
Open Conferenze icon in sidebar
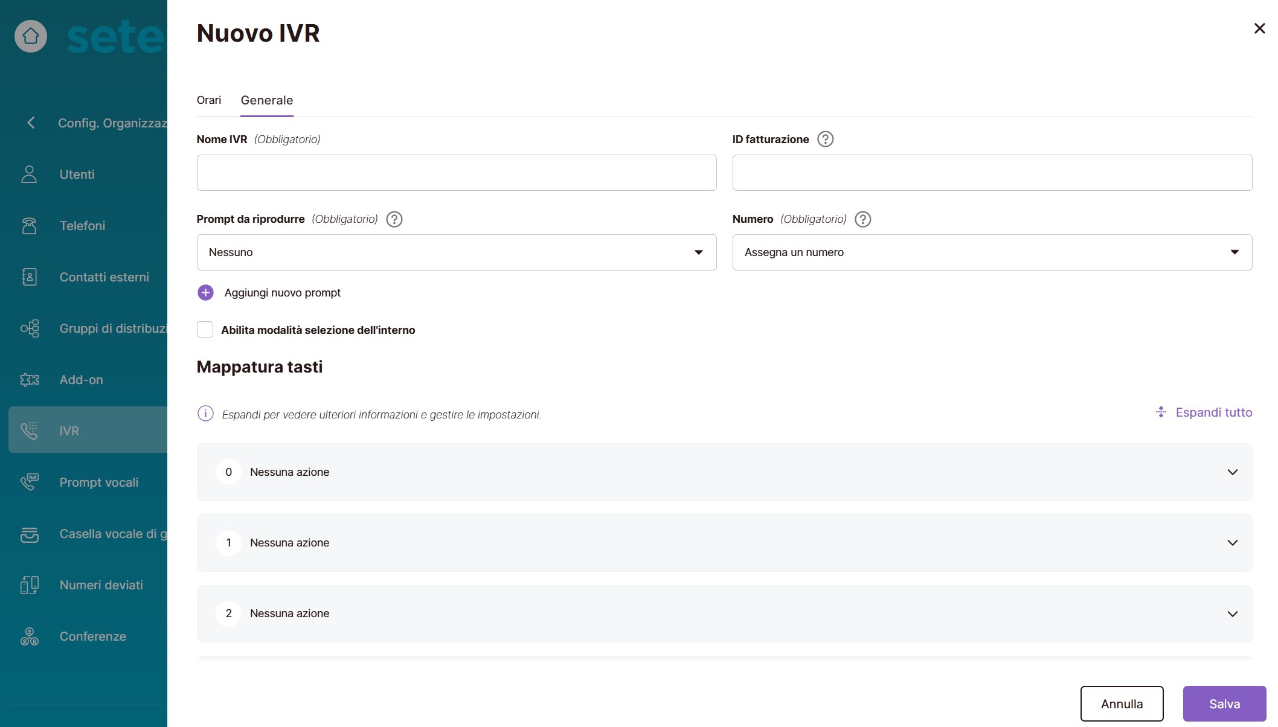(29, 636)
